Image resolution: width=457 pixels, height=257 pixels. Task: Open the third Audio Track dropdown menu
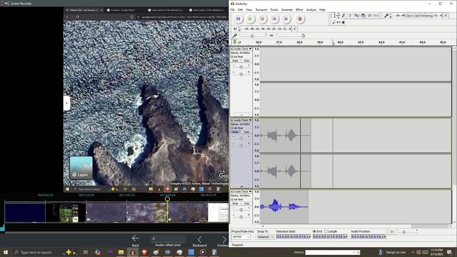(243, 192)
